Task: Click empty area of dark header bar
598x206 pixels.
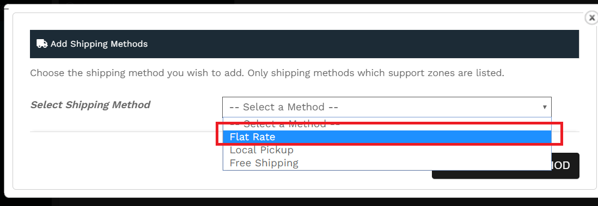Action: [362, 44]
